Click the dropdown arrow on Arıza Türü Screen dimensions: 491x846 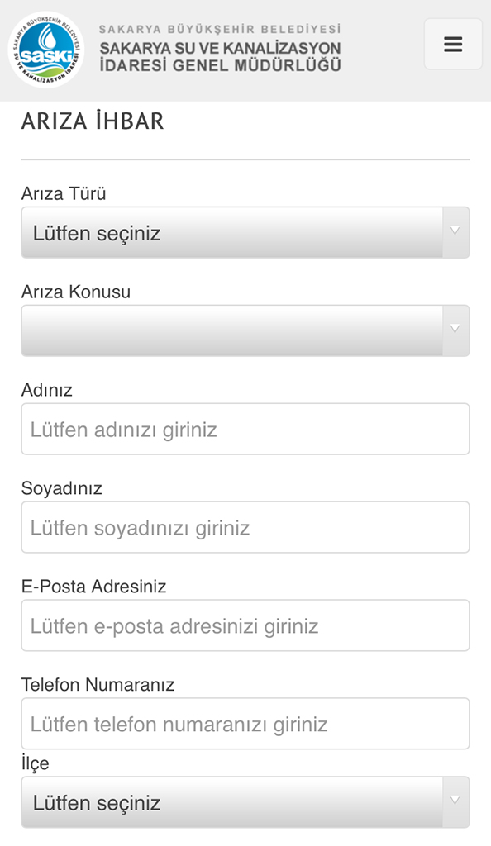tap(455, 232)
